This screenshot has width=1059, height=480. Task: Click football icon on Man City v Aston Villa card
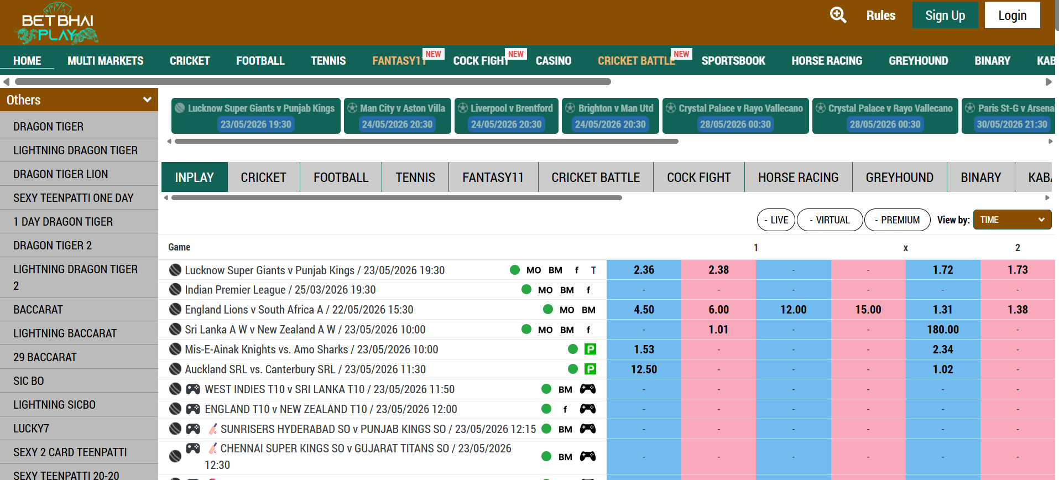(352, 108)
